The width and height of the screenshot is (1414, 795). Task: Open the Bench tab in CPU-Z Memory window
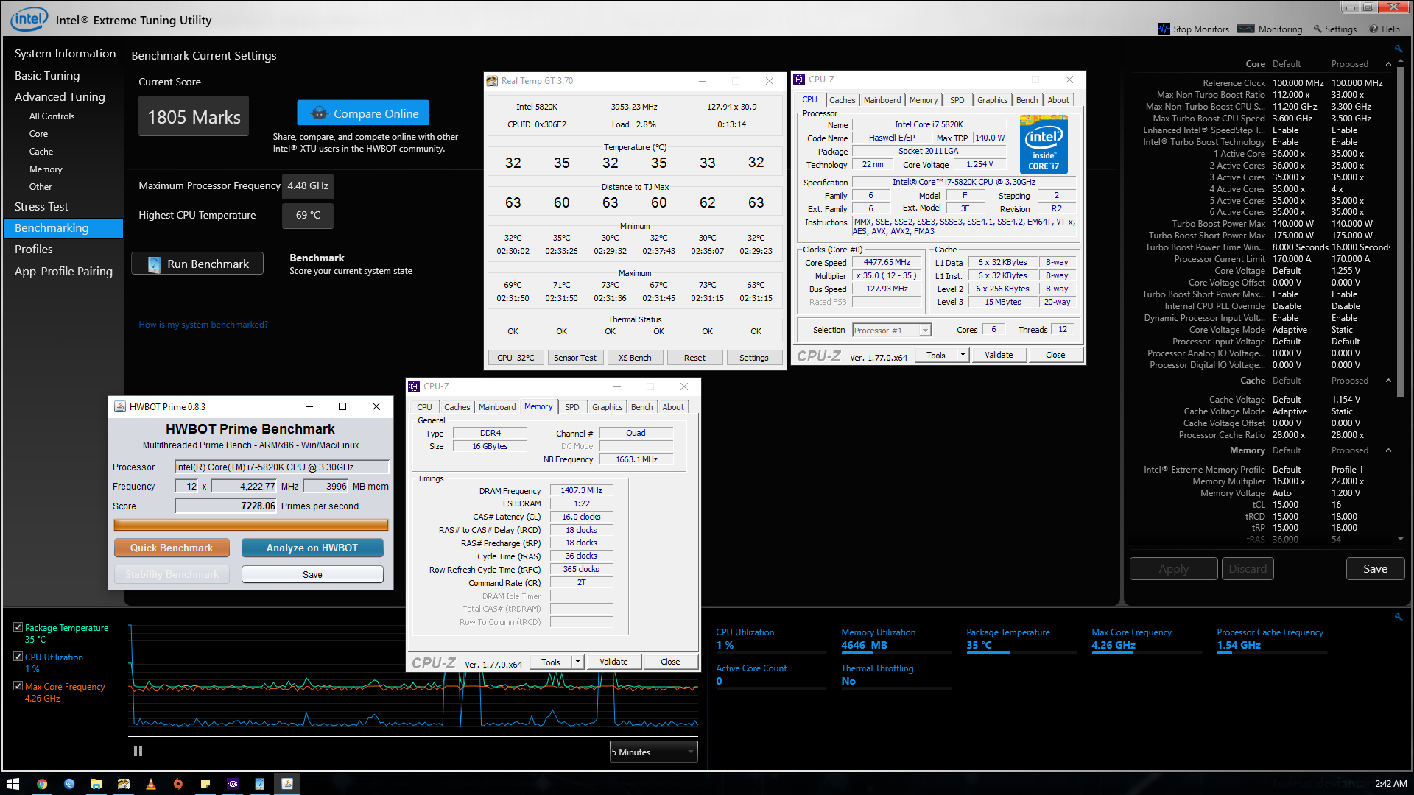(x=641, y=407)
